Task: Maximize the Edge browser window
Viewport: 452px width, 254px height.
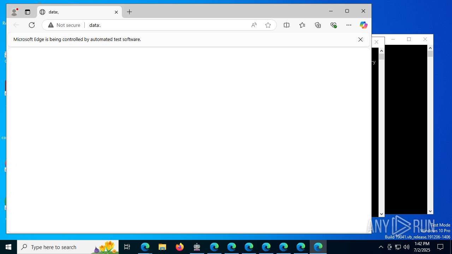Action: [347, 11]
